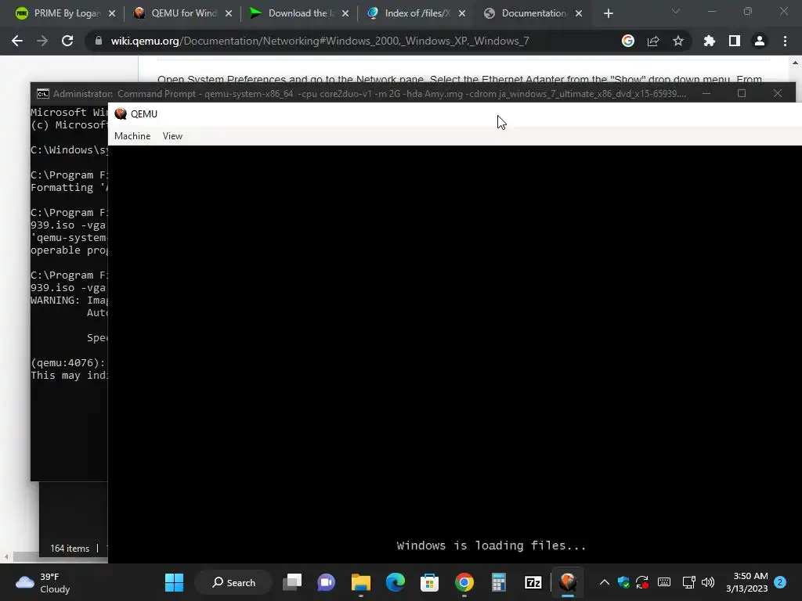Viewport: 802px width, 601px height.
Task: Open volume control tray icon
Action: (x=708, y=582)
